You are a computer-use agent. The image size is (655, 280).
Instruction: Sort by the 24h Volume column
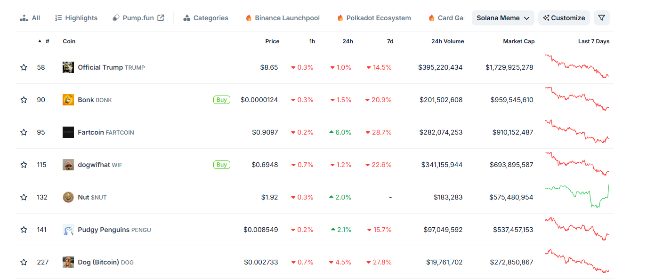[x=447, y=41]
